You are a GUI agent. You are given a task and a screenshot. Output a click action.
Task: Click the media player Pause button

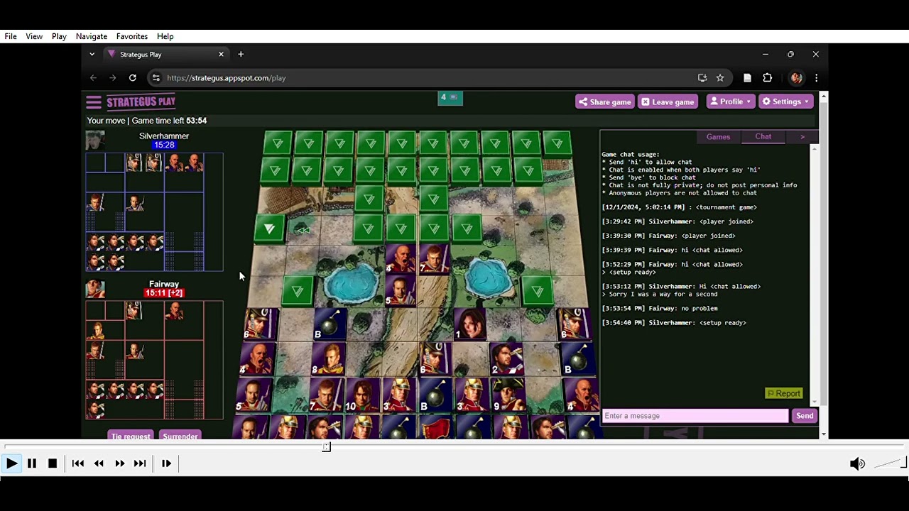tap(32, 463)
